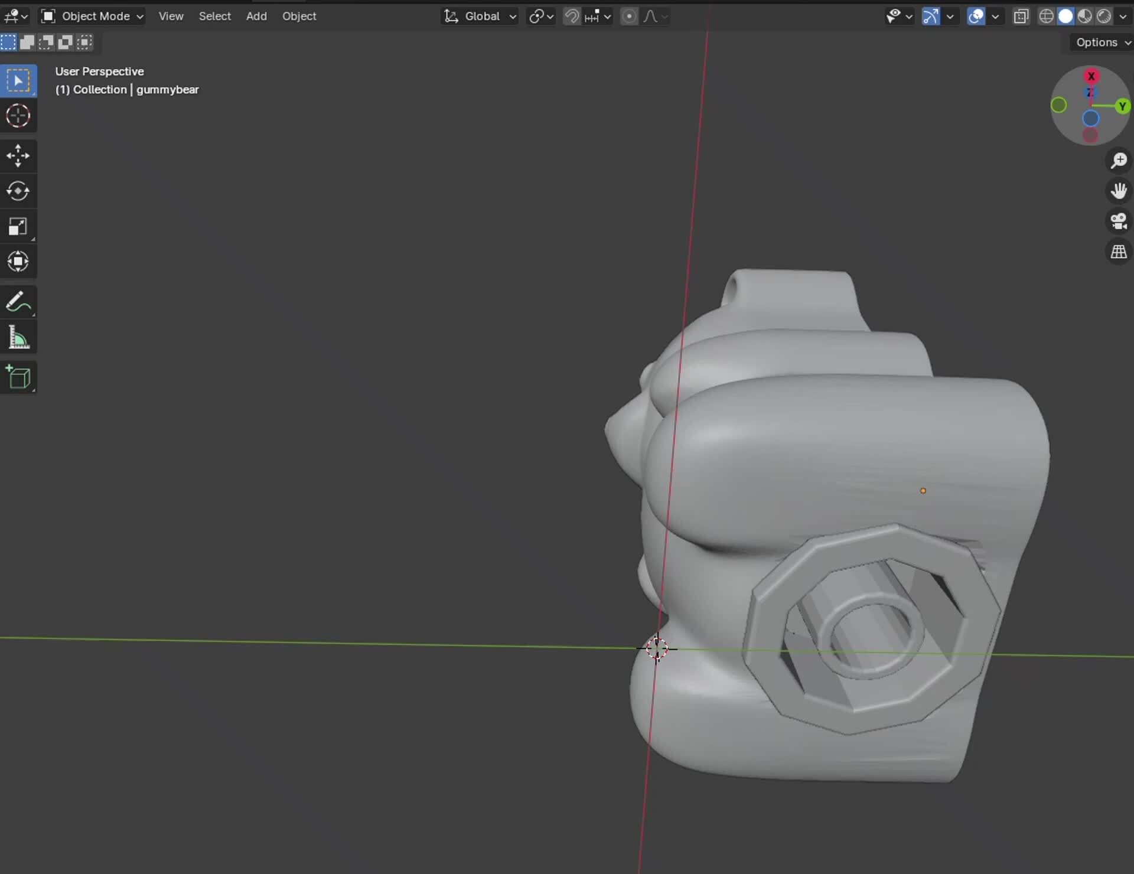
Task: Expand the Options panel
Action: click(x=1101, y=42)
